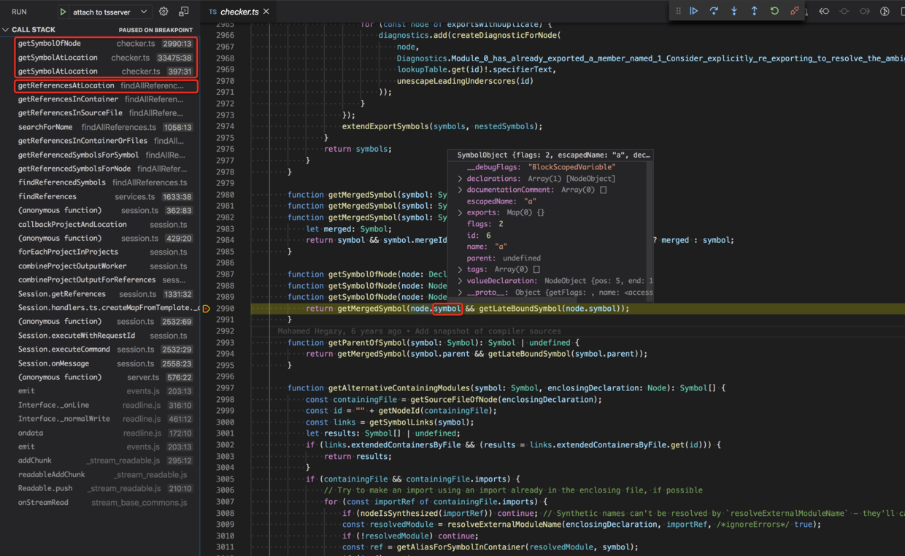This screenshot has height=556, width=905.
Task: Click the Continue debug button
Action: tap(694, 11)
